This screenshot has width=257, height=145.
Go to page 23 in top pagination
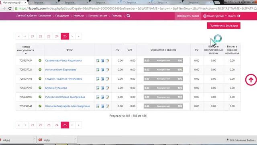(x=49, y=36)
